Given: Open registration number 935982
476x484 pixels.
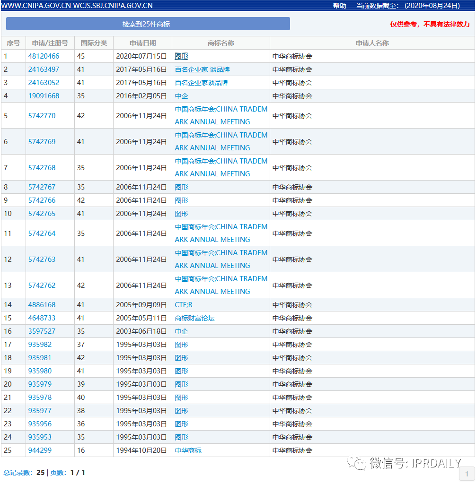Looking at the screenshot, I should pyautogui.click(x=40, y=345).
